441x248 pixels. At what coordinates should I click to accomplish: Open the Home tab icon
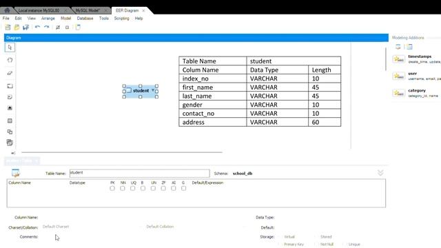(7, 10)
